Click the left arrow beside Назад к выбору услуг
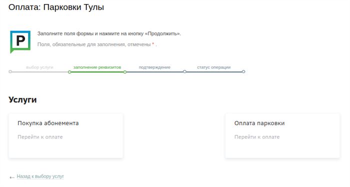 tap(12, 178)
